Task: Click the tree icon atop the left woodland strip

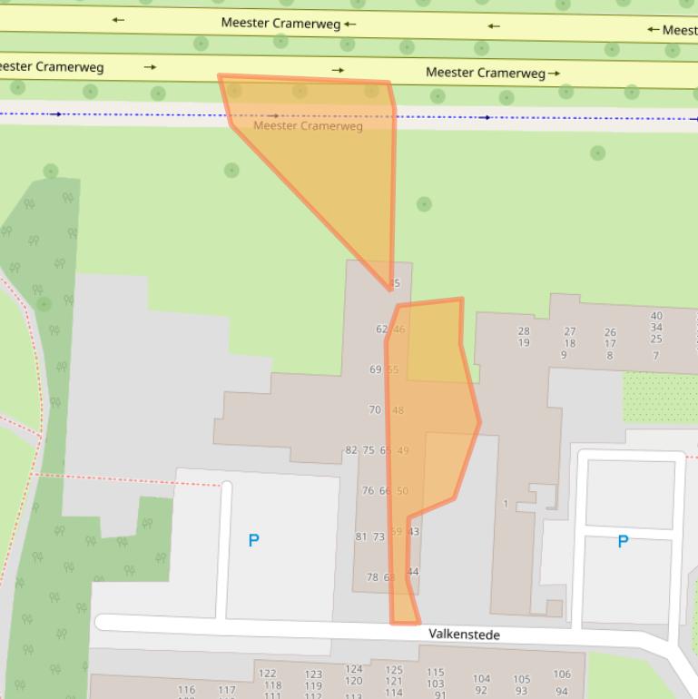Action: 51,171
